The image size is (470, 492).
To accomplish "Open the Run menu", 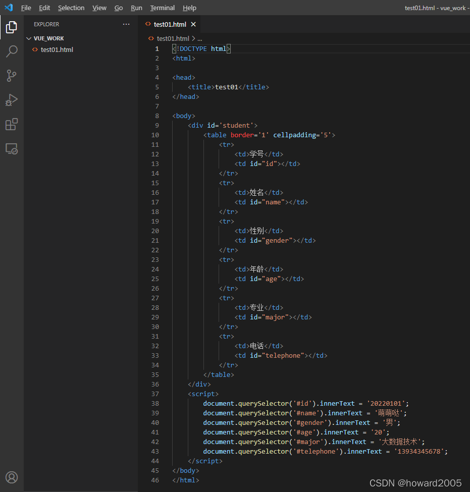I will [136, 8].
